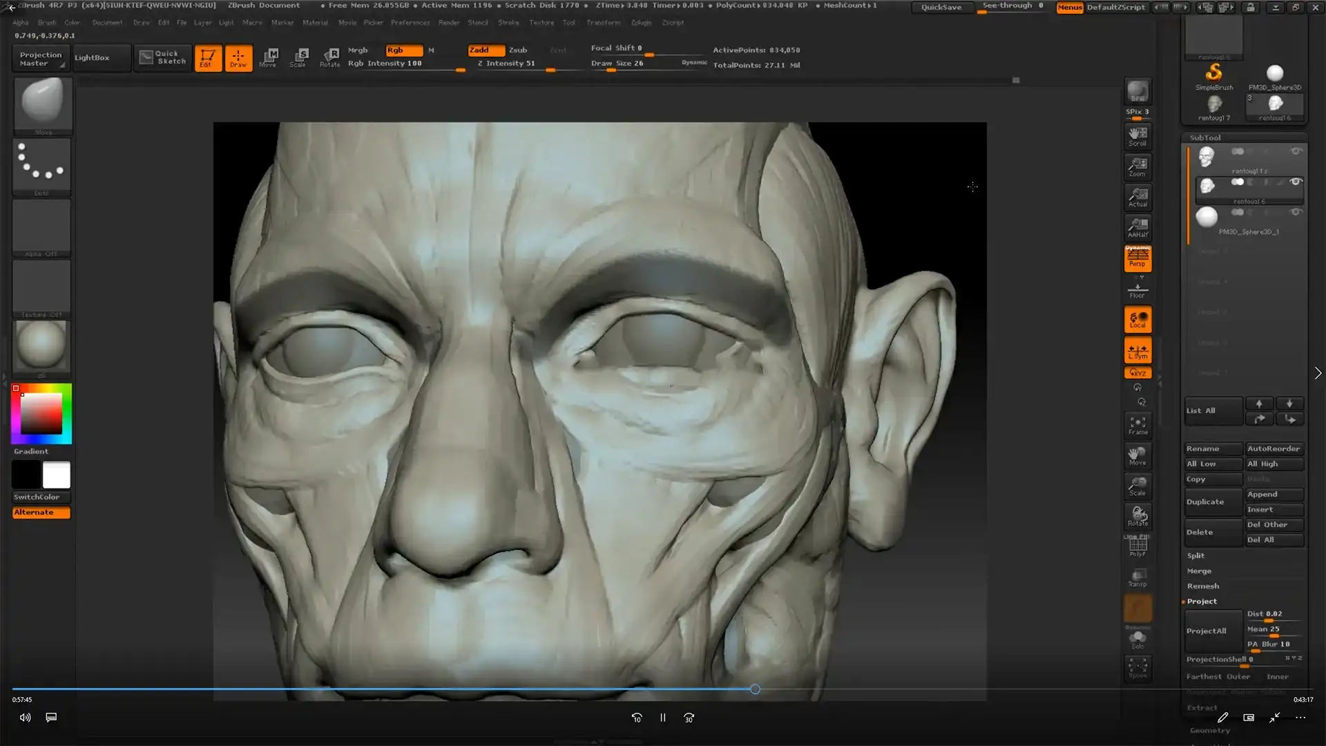Enable Transp transparency icon
This screenshot has height=746, width=1326.
coord(1137,577)
